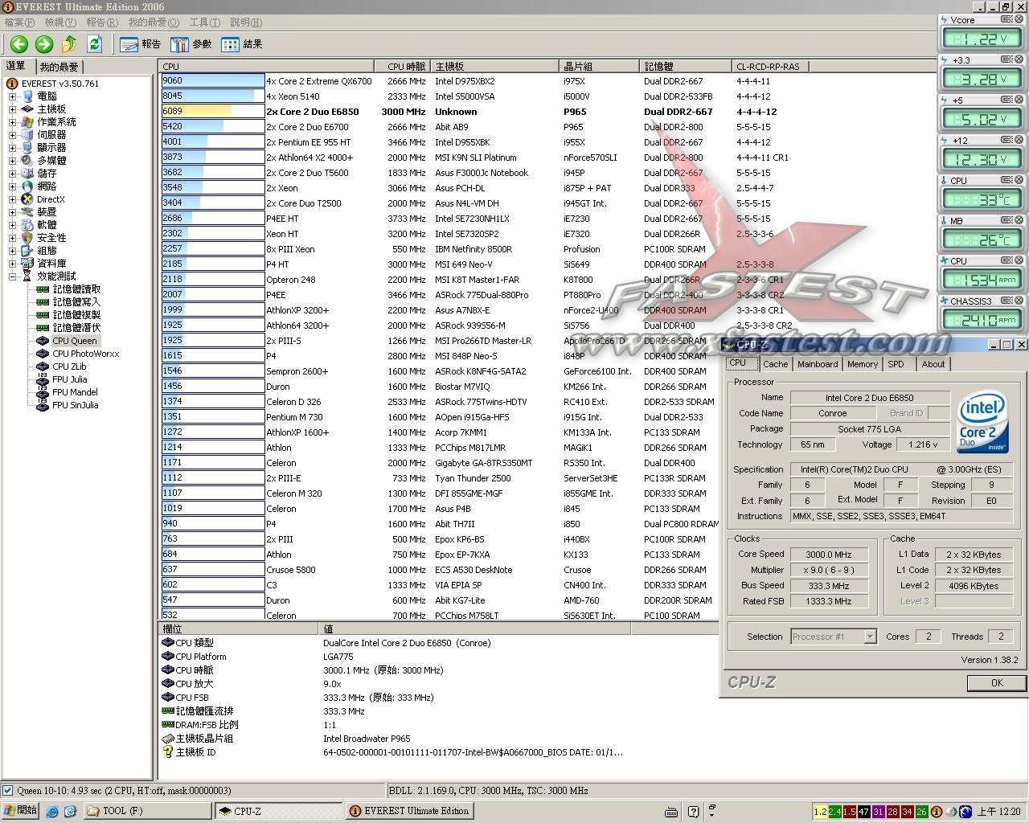Click the 記憶體 column header
Image resolution: width=1029 pixels, height=823 pixels.
click(685, 67)
